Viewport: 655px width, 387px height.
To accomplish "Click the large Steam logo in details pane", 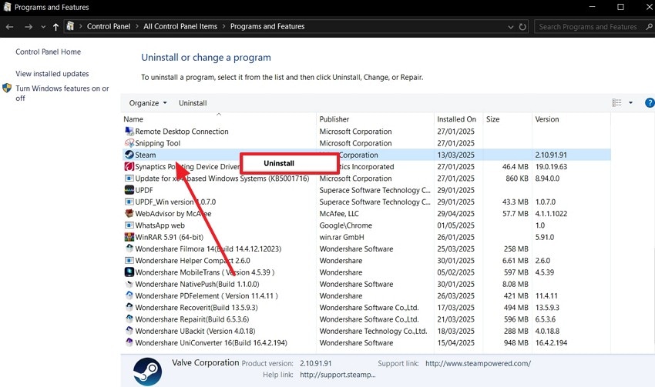I will (147, 371).
